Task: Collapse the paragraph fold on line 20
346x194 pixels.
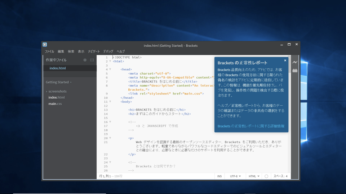Action: coord(110,138)
